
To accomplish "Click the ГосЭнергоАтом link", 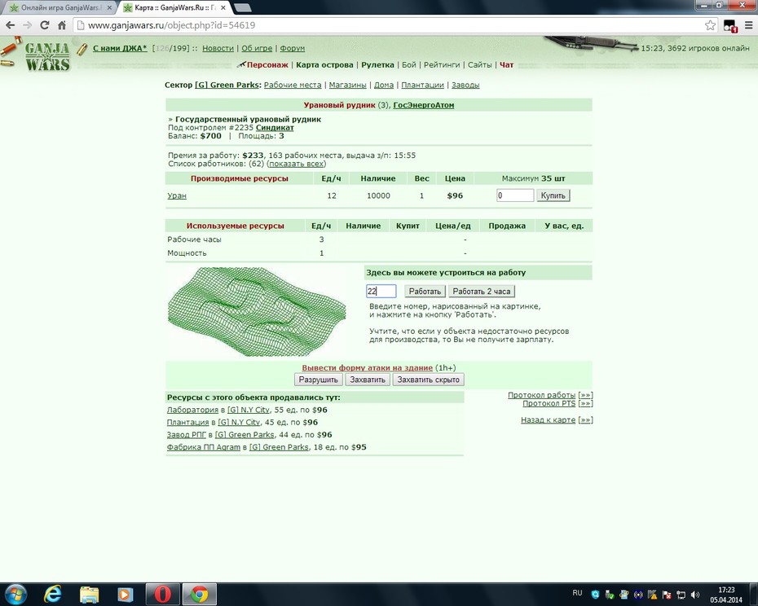I will (x=424, y=105).
